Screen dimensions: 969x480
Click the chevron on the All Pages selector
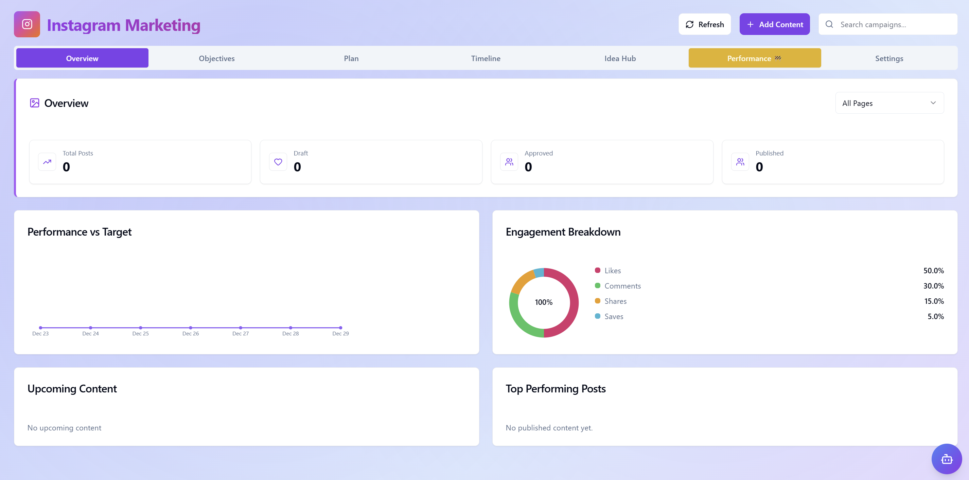pyautogui.click(x=933, y=103)
